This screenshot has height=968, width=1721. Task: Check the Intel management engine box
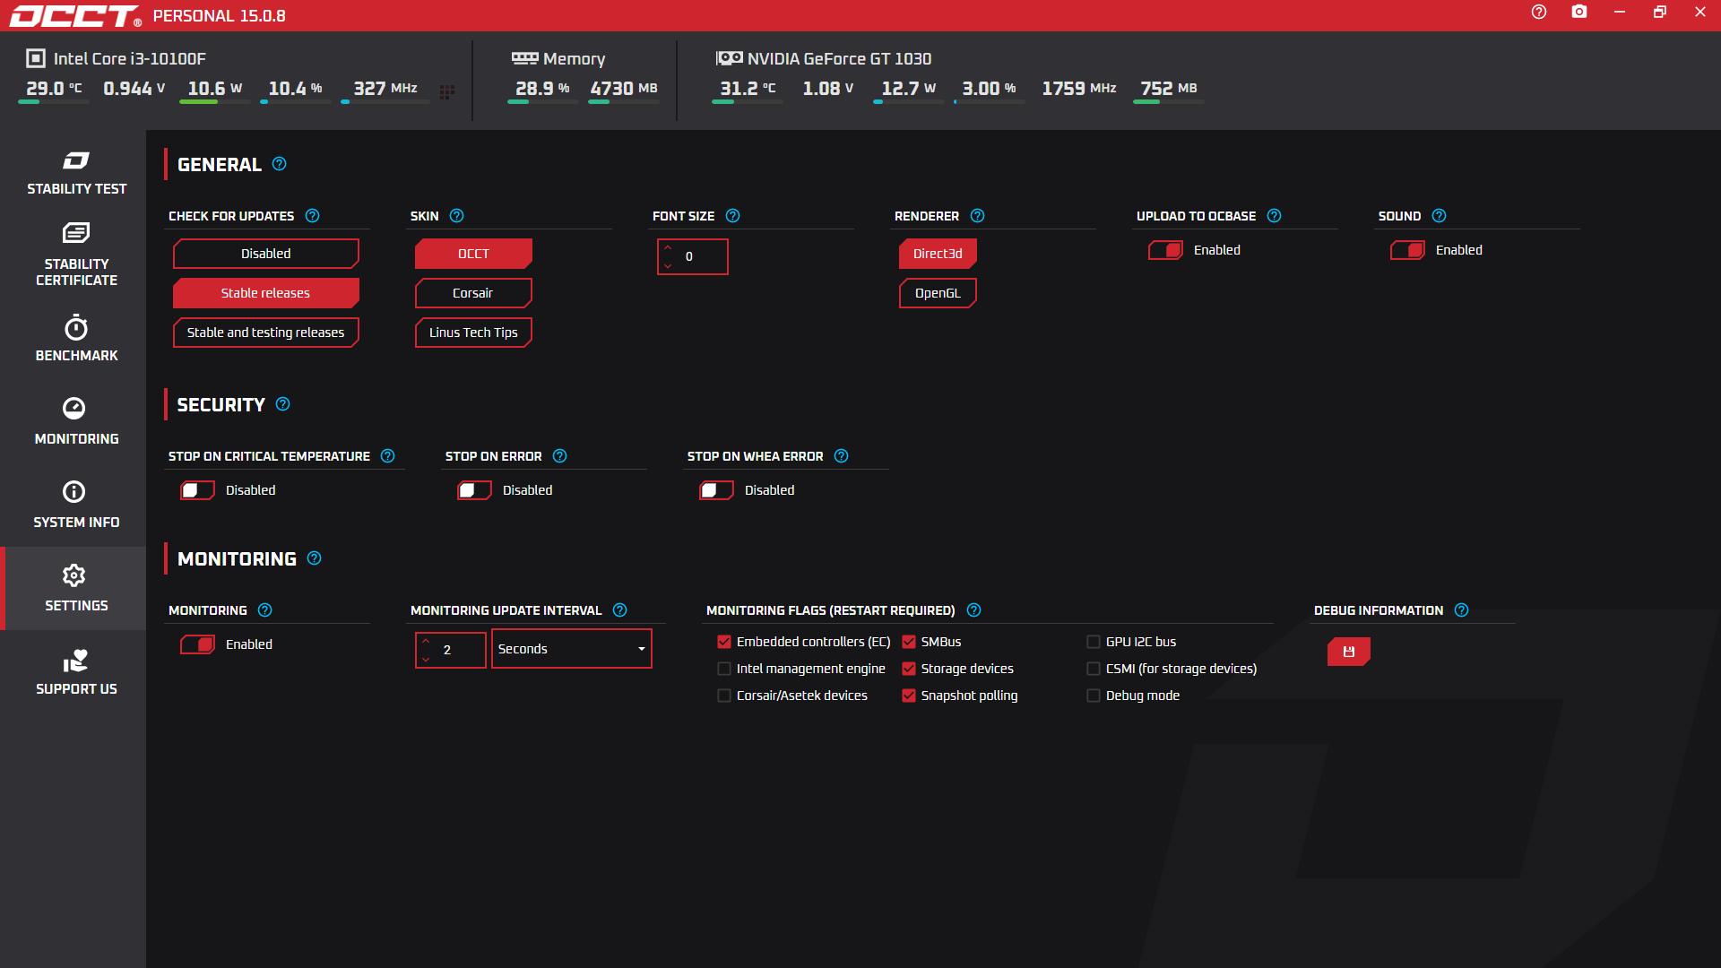tap(724, 669)
